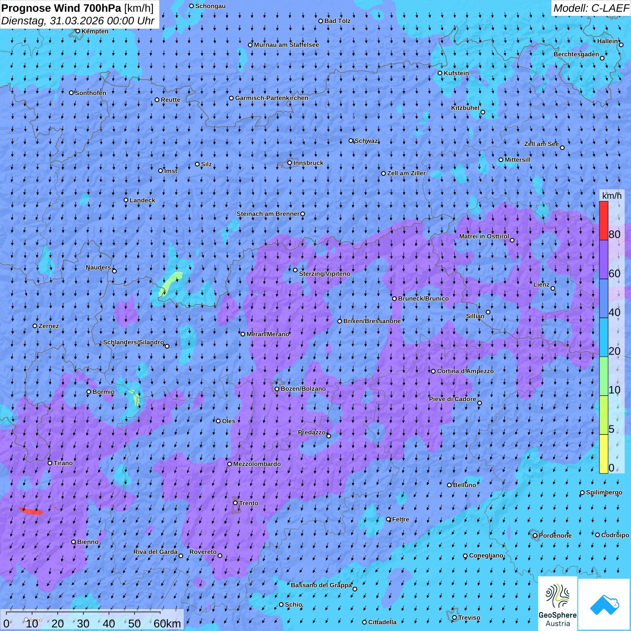This screenshot has width=631, height=631.
Task: Click the Lienz city marker
Action: (x=553, y=288)
